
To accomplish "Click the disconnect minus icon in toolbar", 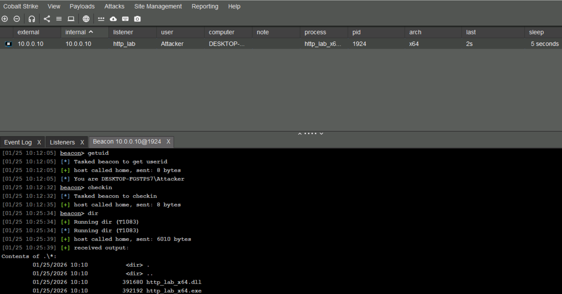I will pyautogui.click(x=17, y=19).
